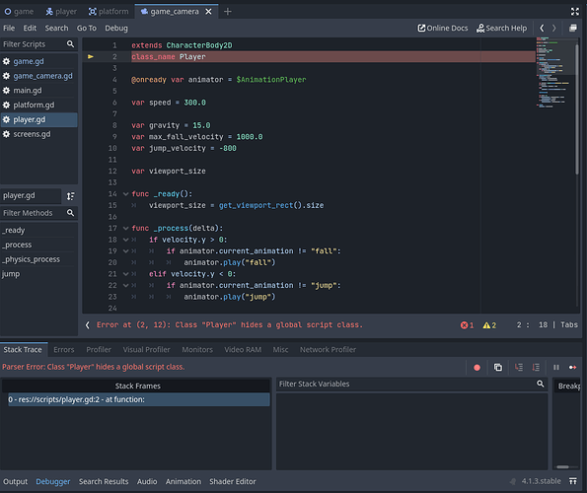Click the red error count indicator
The image size is (587, 493).
tap(467, 325)
